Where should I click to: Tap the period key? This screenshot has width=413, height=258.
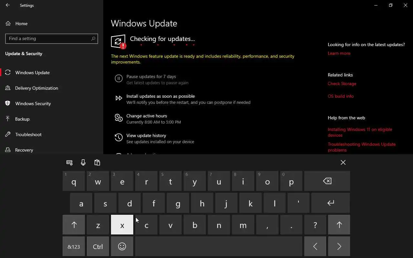(x=291, y=225)
